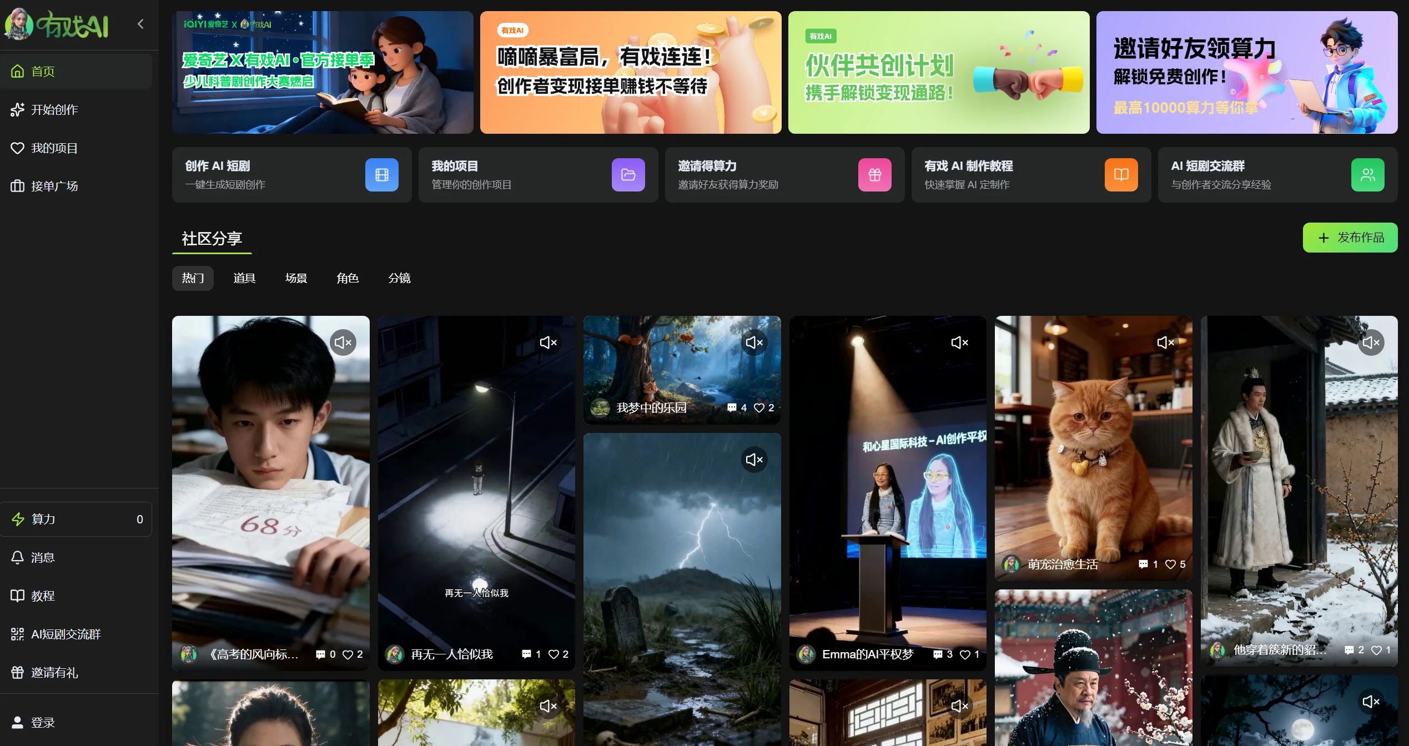1409x746 pixels.
Task: Go to 开始创作 in the sidebar
Action: 54,109
